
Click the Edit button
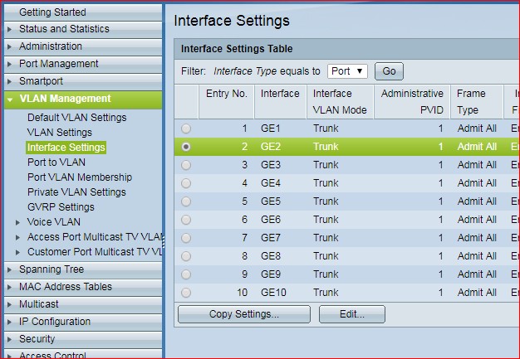tap(352, 314)
